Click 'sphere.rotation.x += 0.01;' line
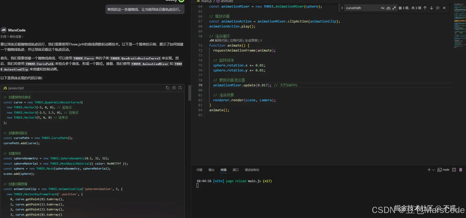Image resolution: width=466 pixels, height=218 pixels. [239, 65]
